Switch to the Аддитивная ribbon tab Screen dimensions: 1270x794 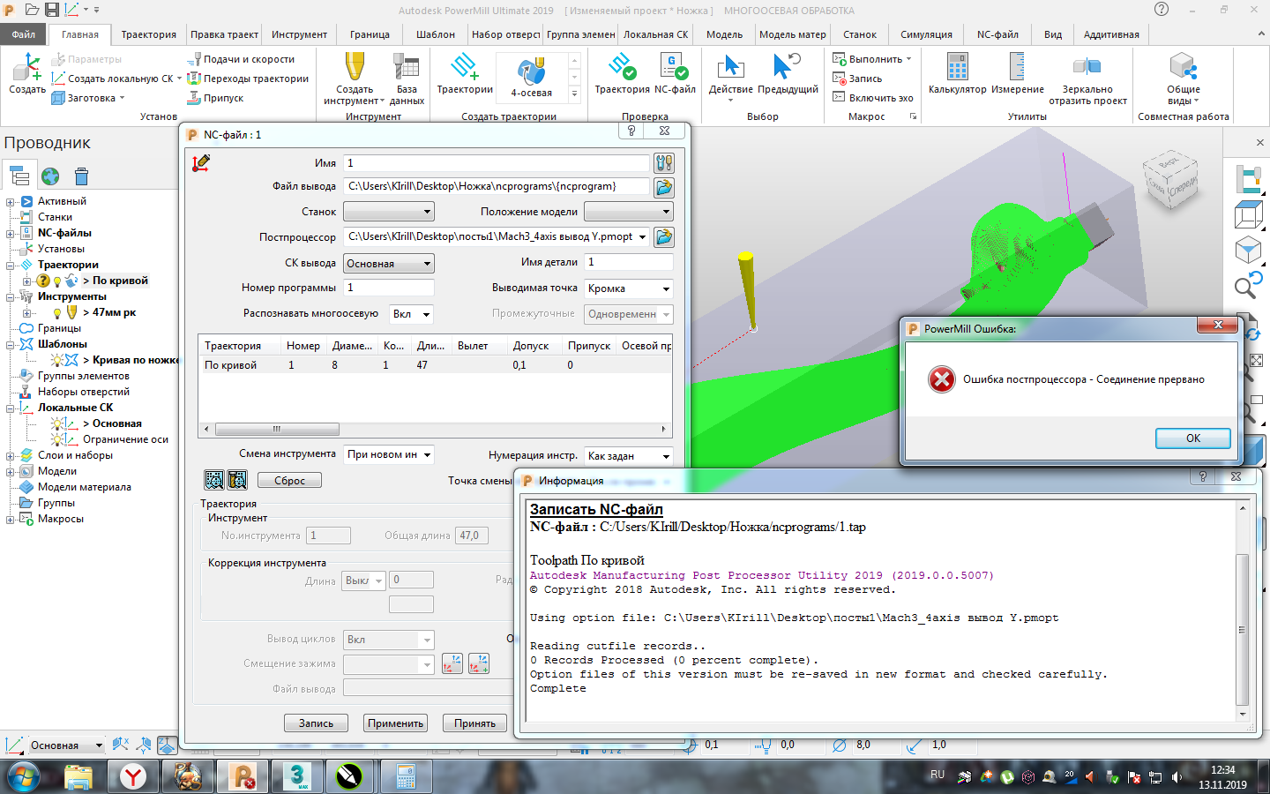click(x=1111, y=34)
